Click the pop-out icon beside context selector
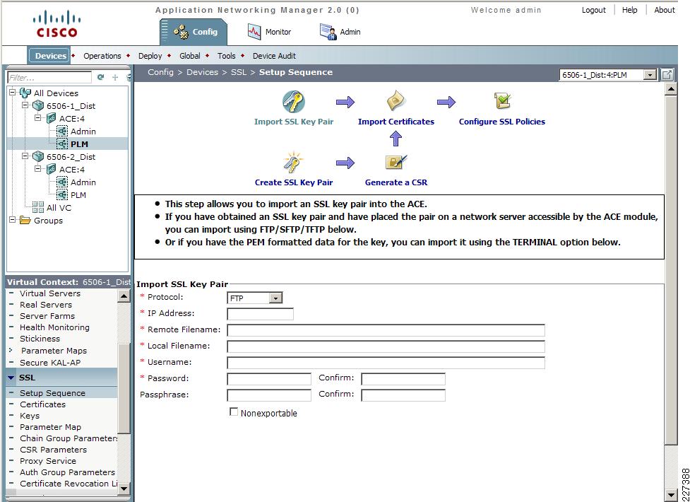 click(667, 75)
